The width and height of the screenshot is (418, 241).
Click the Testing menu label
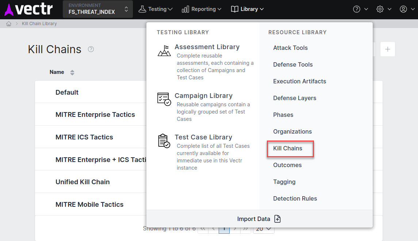tap(157, 9)
